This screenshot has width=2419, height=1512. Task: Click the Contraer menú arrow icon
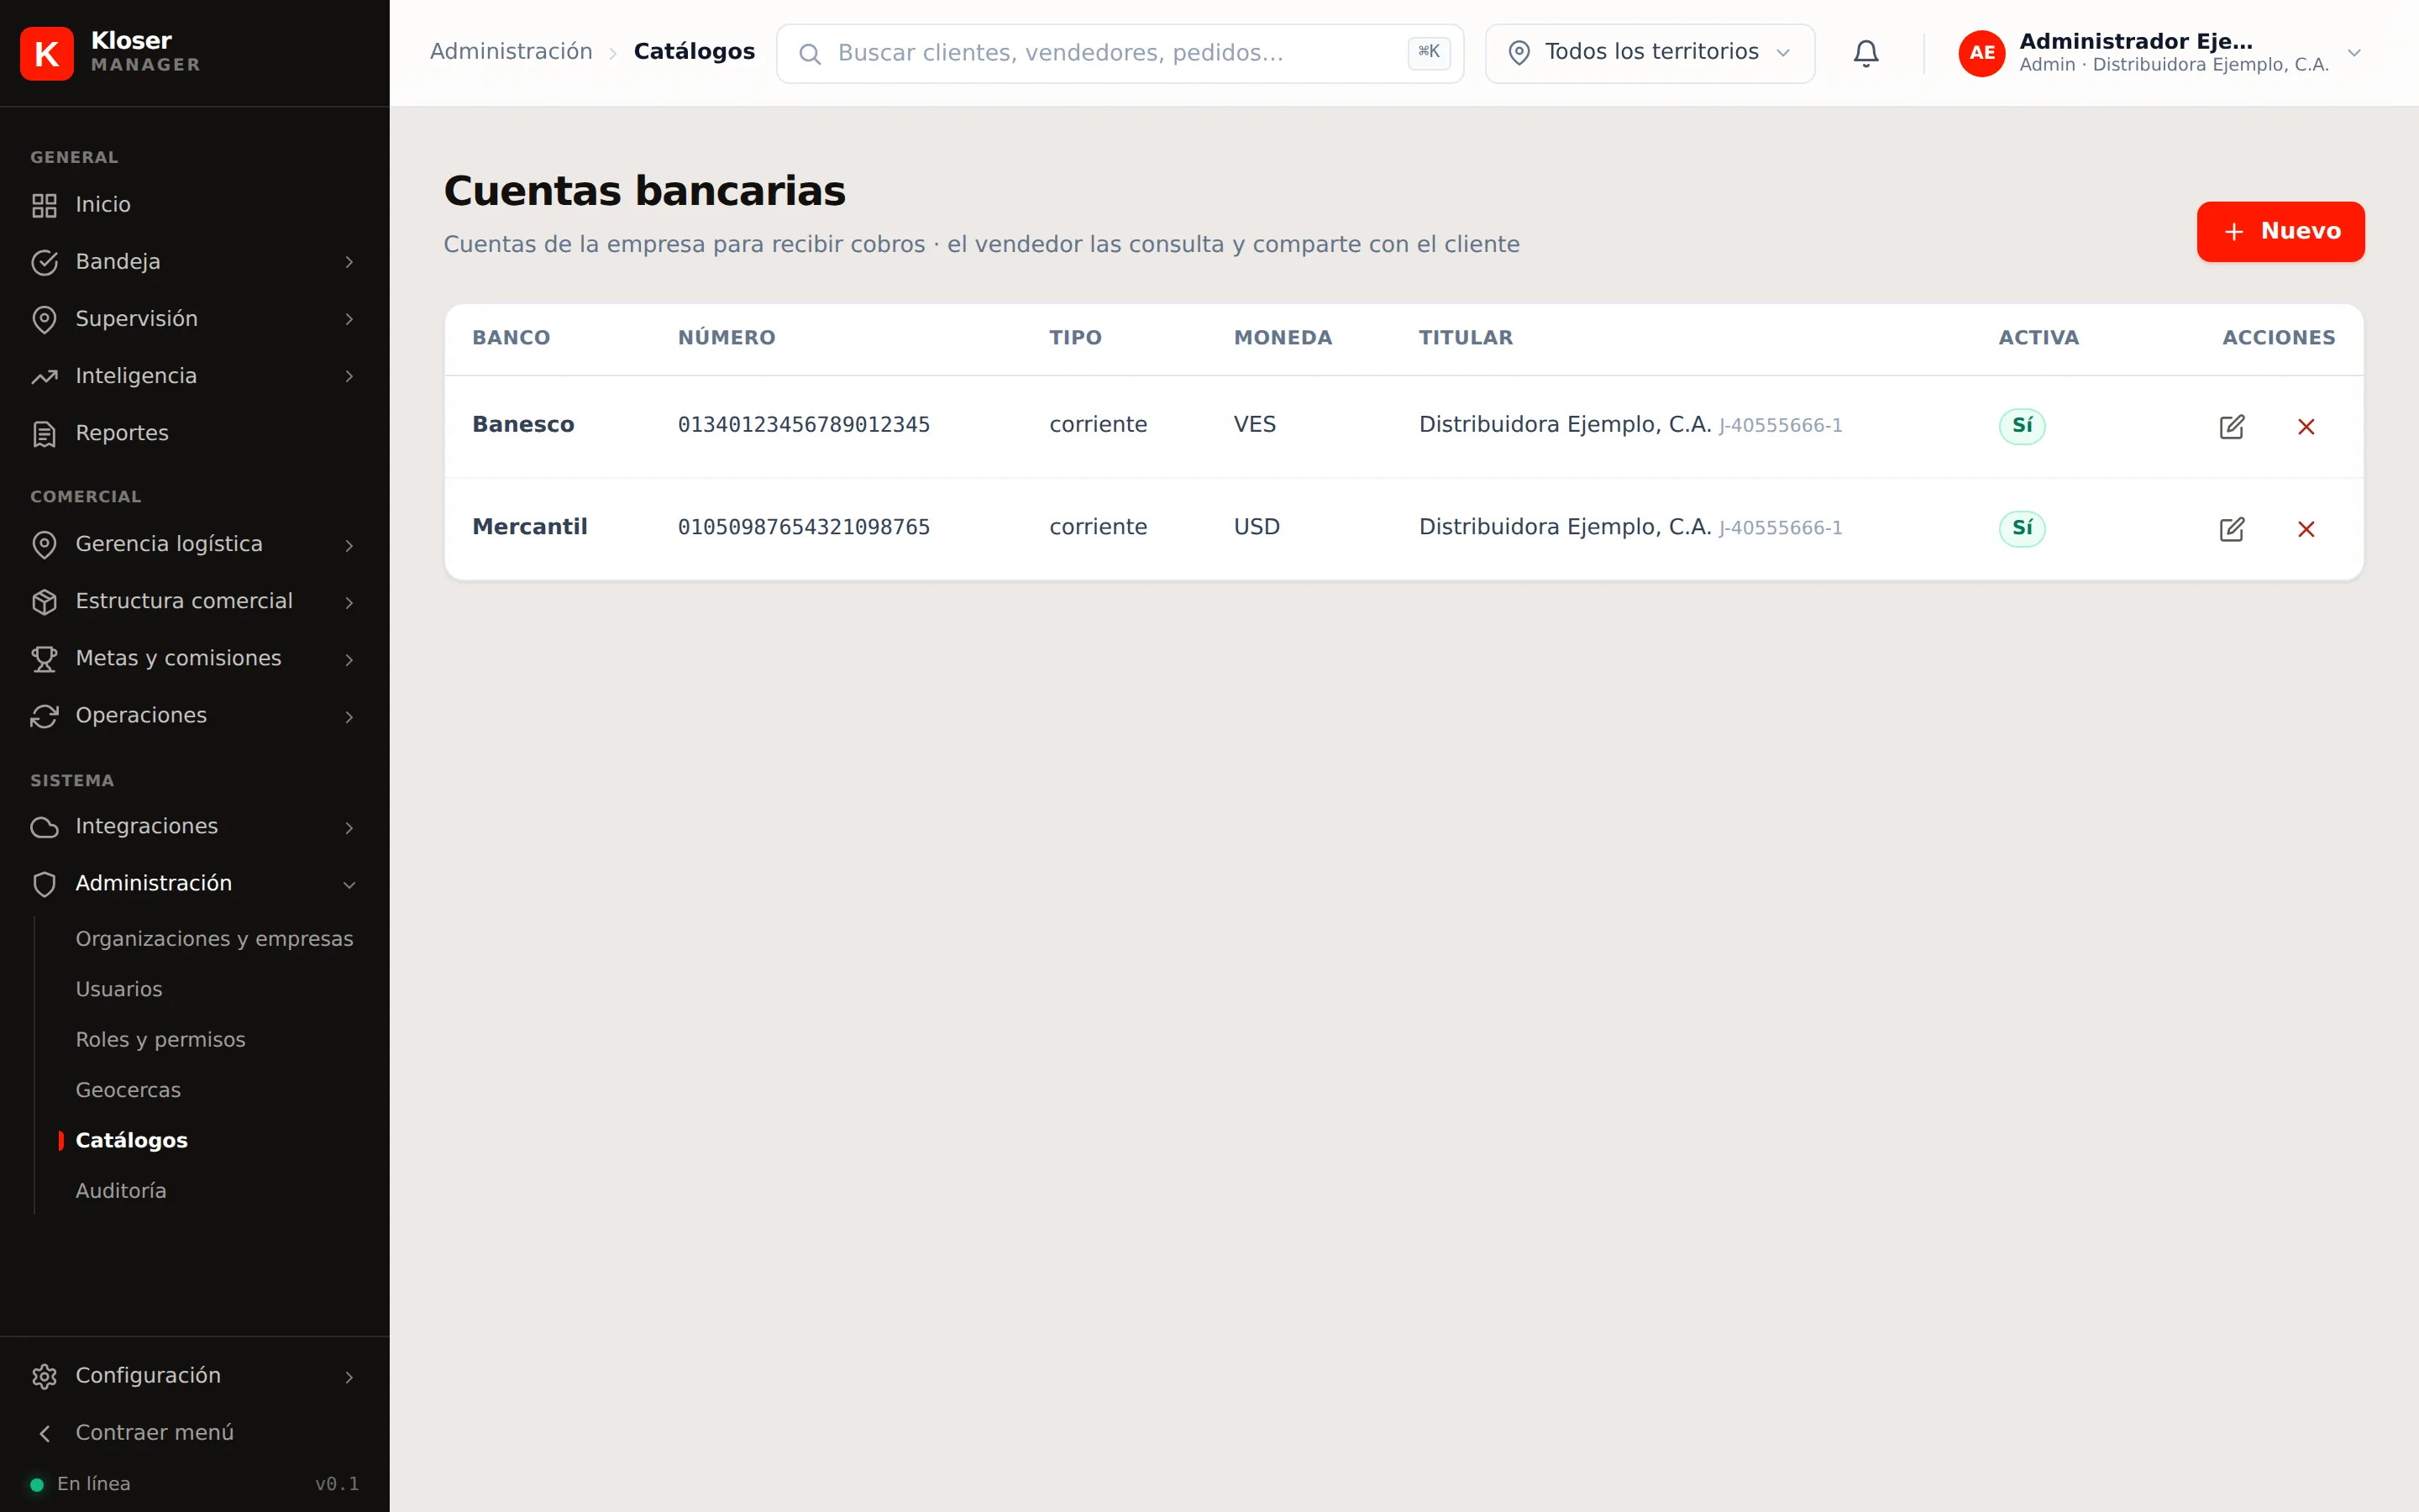coord(44,1433)
